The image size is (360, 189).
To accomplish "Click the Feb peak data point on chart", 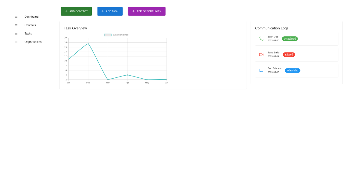I will 88,44.
